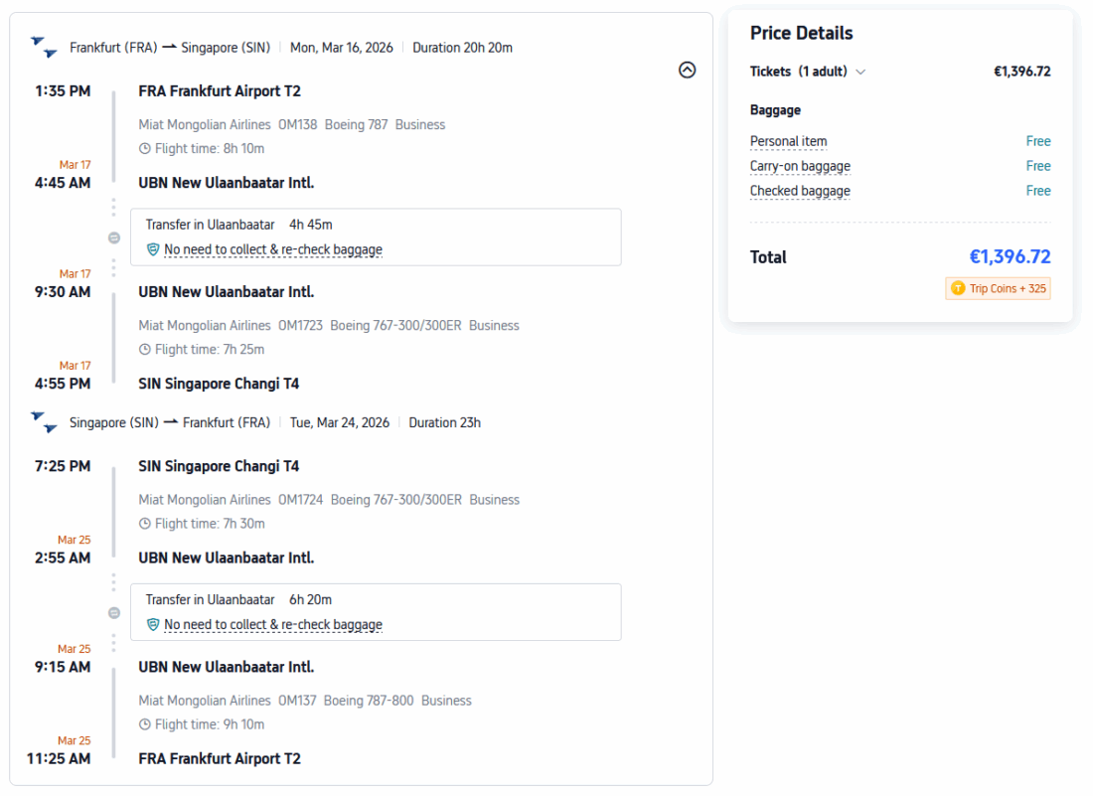Click the transfer stop marker for 4h 45m layover

[x=114, y=238]
